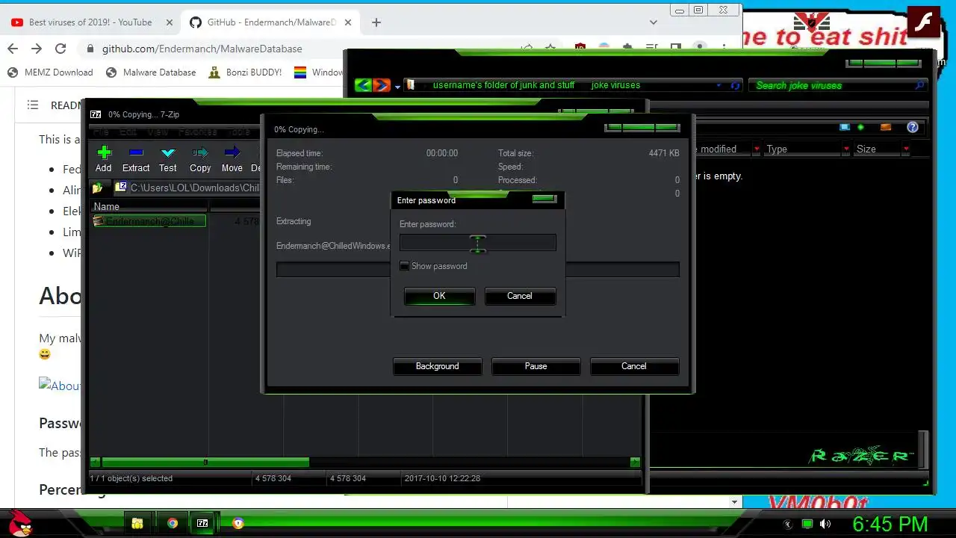Close the YouTube browser tab
This screenshot has height=538, width=956.
[x=170, y=22]
